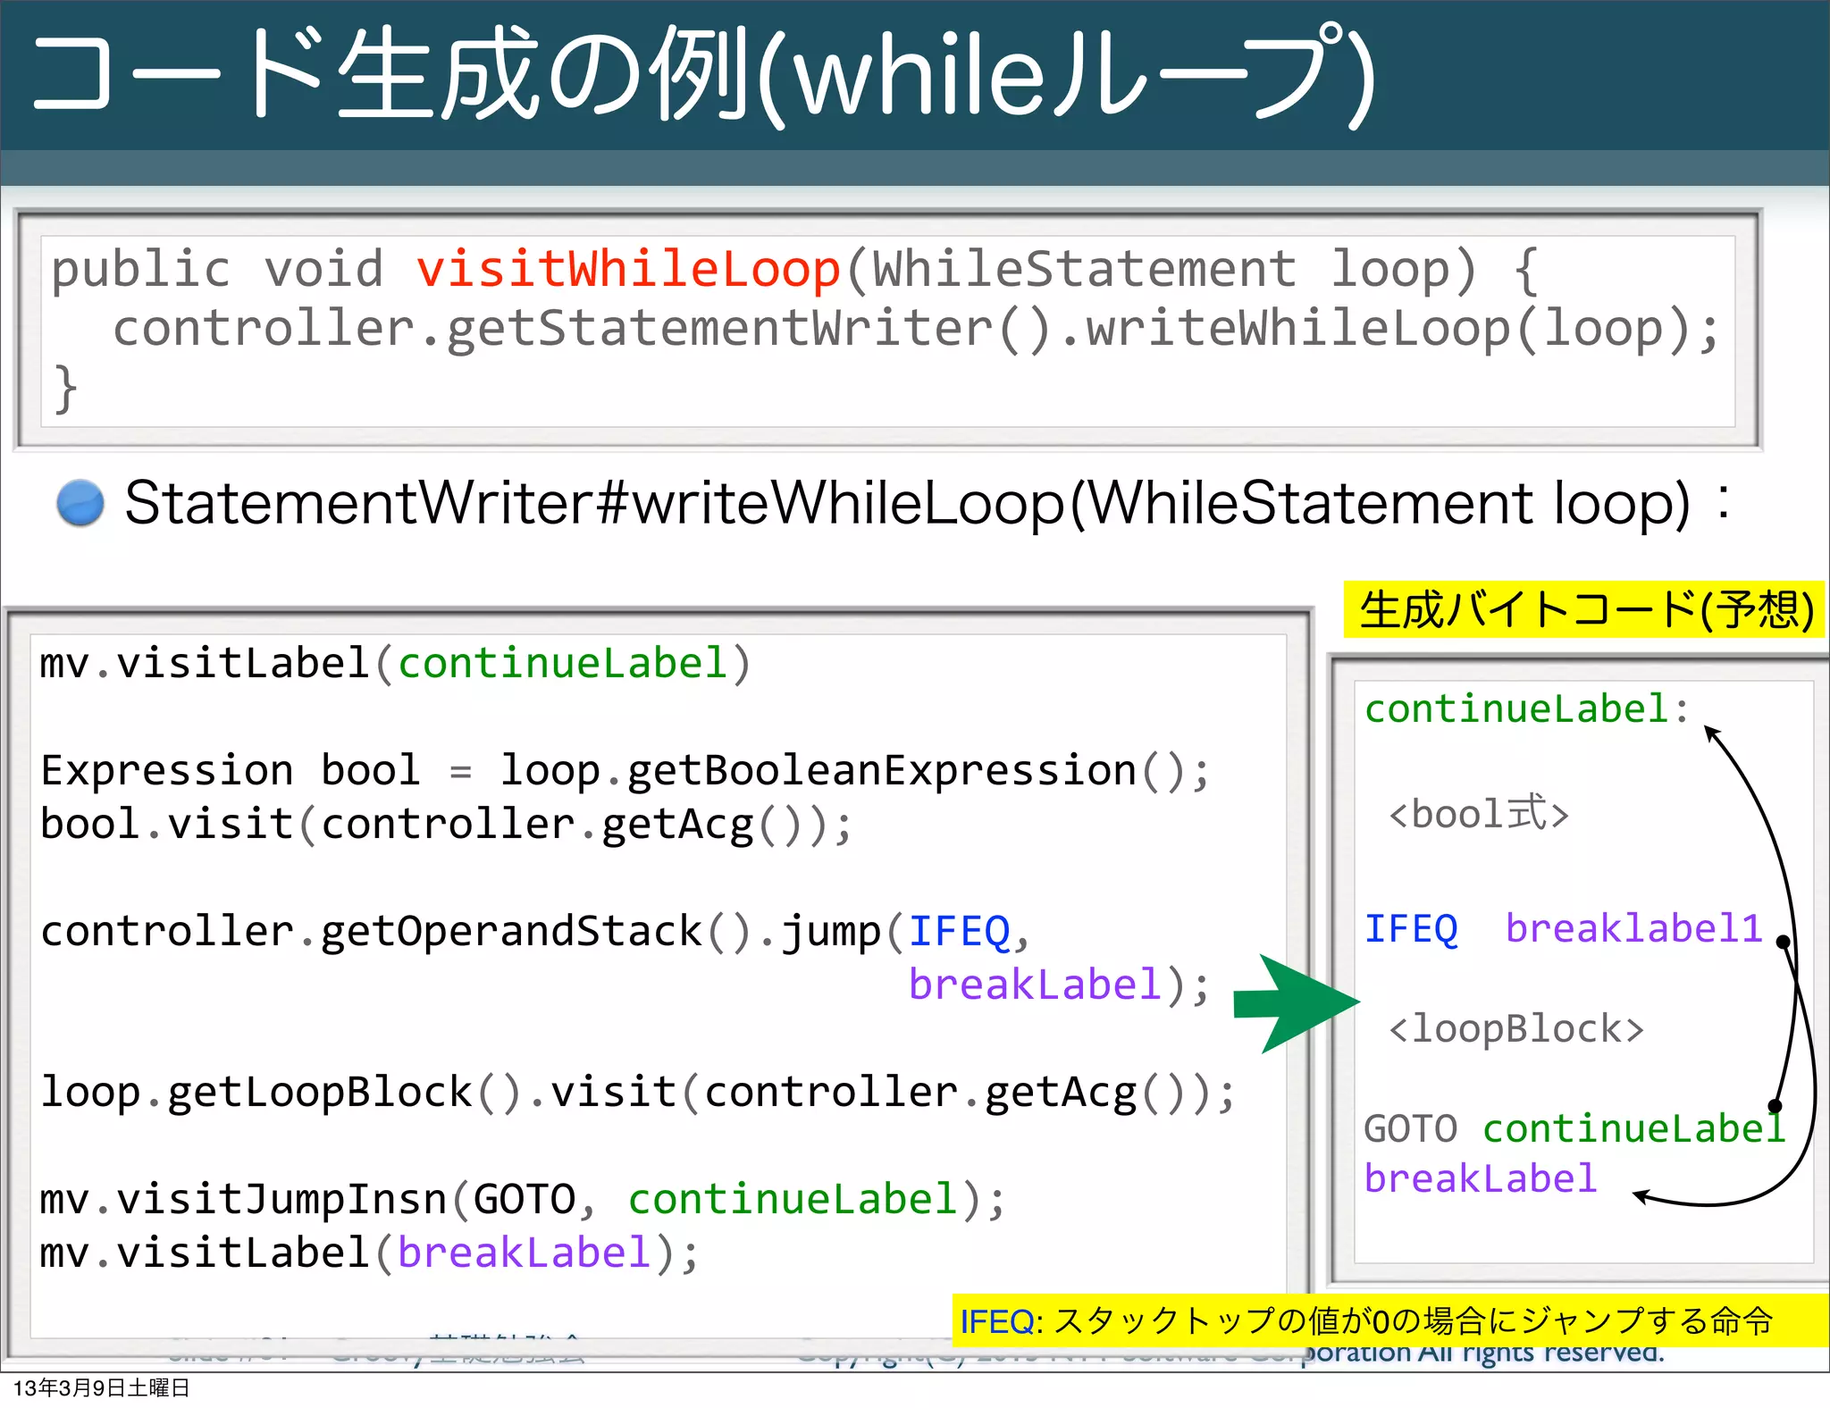
Task: Click closing brace of visitWhileLoop method
Action: click(x=64, y=389)
